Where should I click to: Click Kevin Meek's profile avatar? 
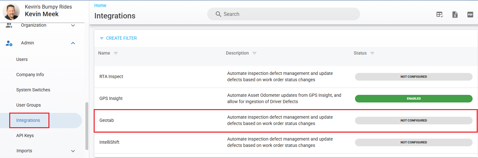click(11, 11)
